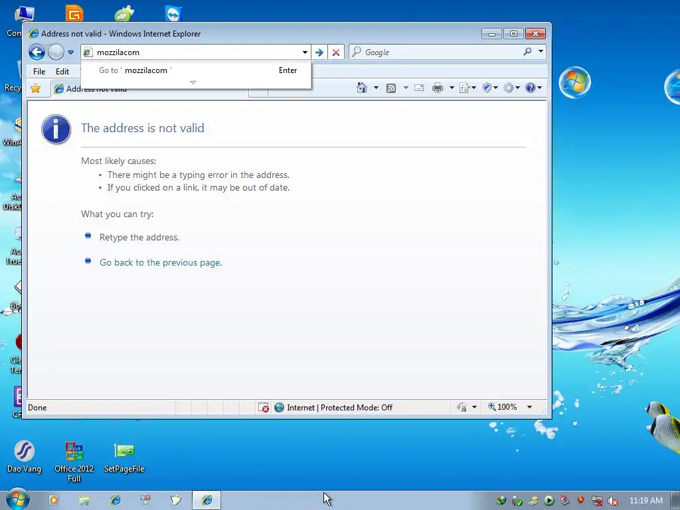Open Dao Vang desktop shortcut
Screen dimensions: 680x510
[25, 457]
